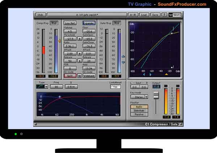Reset the left output clip indicator
This screenshot has height=153, width=217.
(166, 86)
